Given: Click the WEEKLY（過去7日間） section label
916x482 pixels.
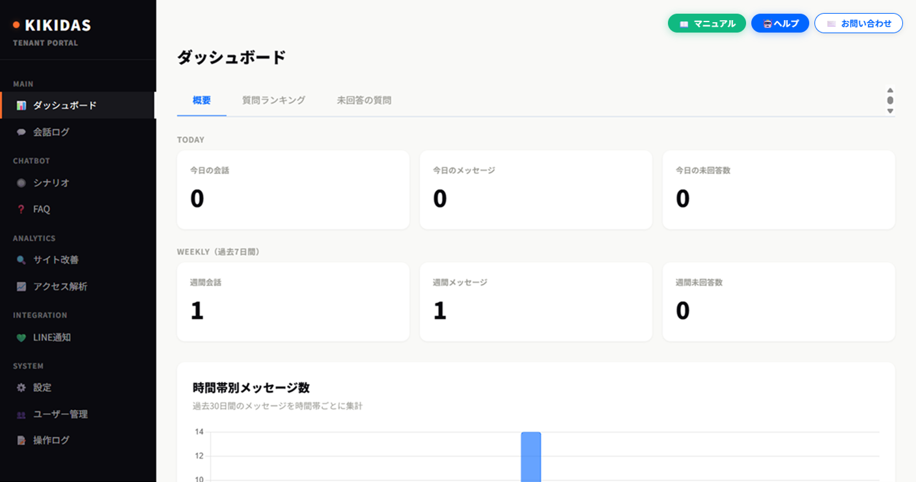Looking at the screenshot, I should [220, 251].
